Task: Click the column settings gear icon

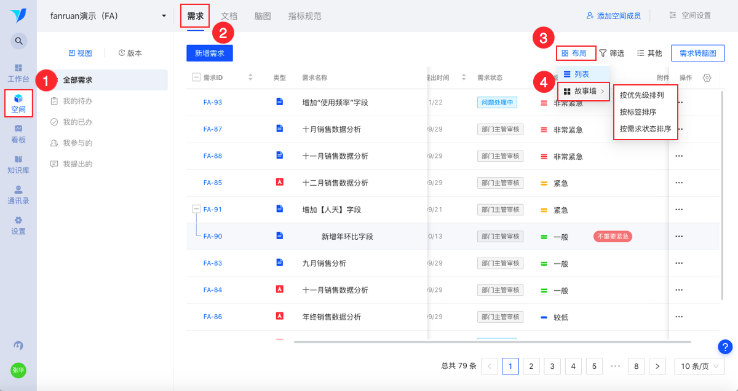Action: point(707,78)
